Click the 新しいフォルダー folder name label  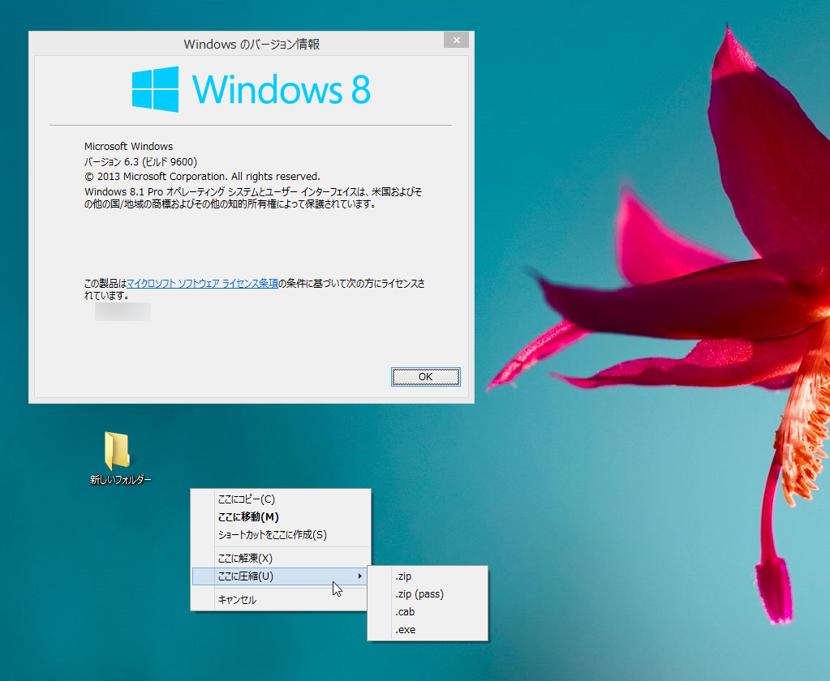coord(121,480)
